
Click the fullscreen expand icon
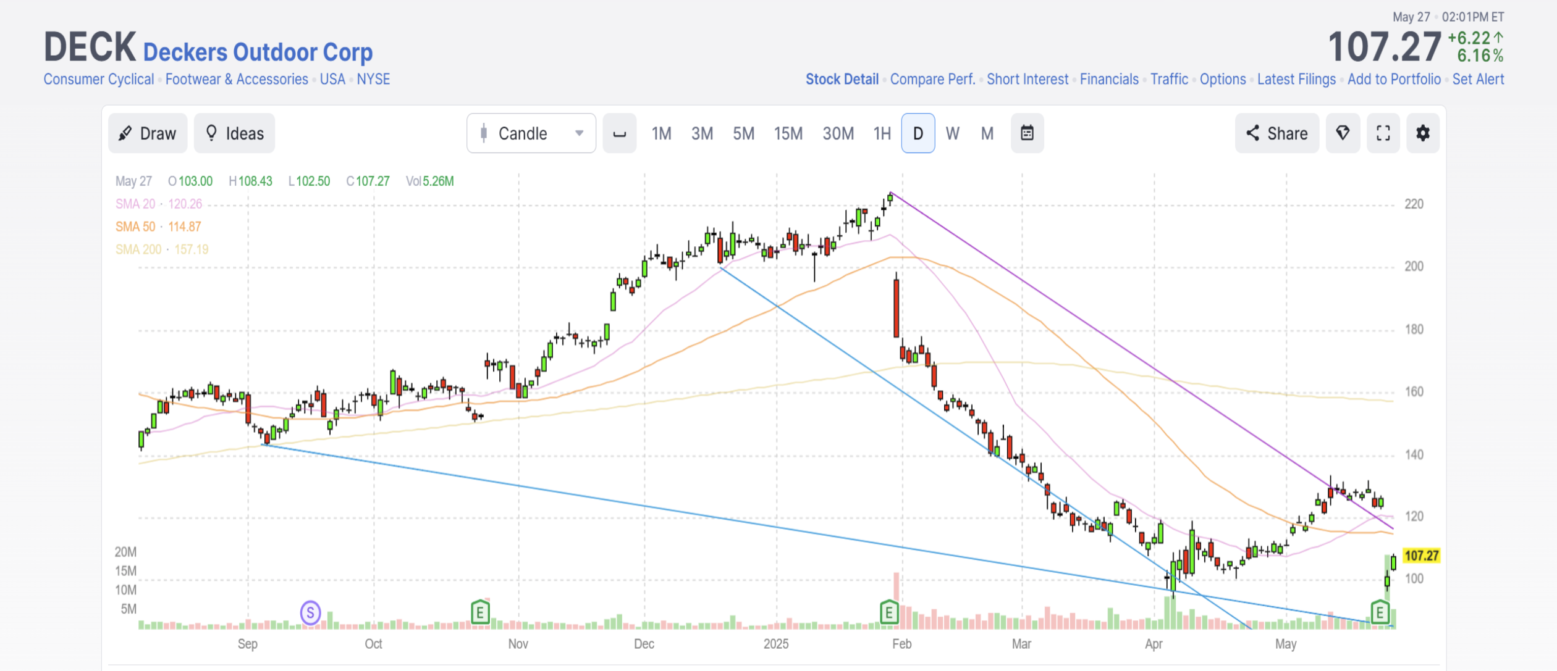pos(1383,133)
